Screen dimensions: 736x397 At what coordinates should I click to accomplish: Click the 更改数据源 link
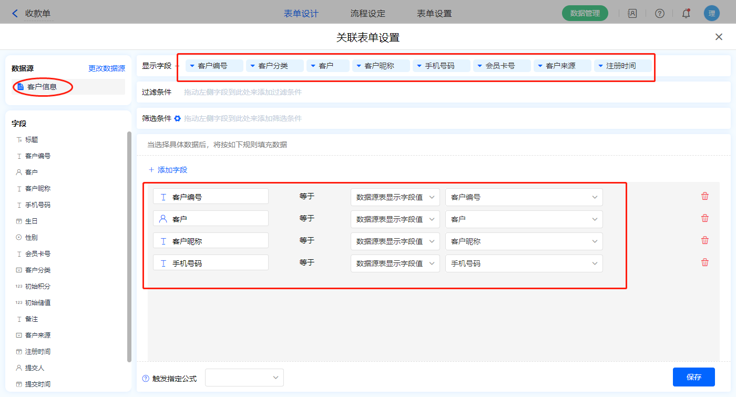pyautogui.click(x=107, y=68)
